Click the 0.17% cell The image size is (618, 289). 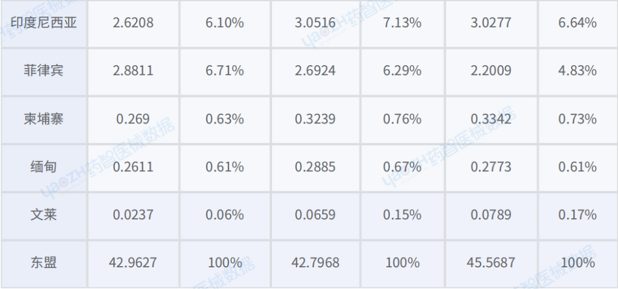[577, 215]
